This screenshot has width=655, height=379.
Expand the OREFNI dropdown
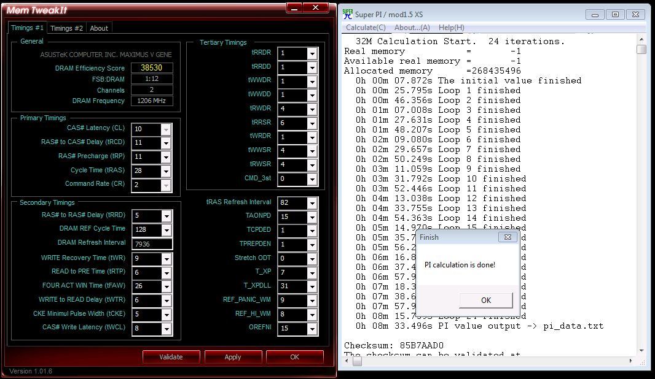coord(312,329)
